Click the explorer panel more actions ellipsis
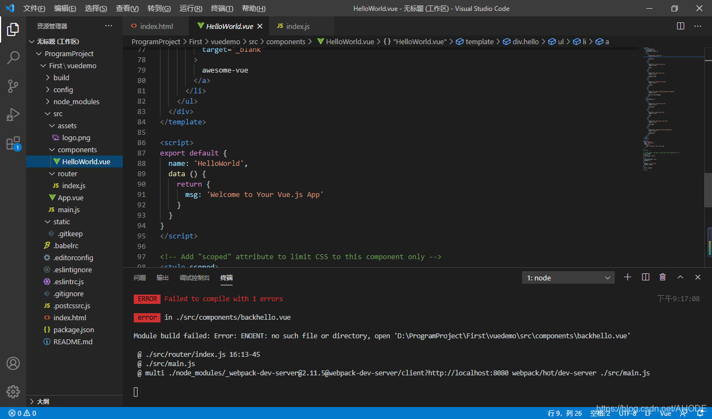Viewport: 712px width, 419px height. point(109,26)
